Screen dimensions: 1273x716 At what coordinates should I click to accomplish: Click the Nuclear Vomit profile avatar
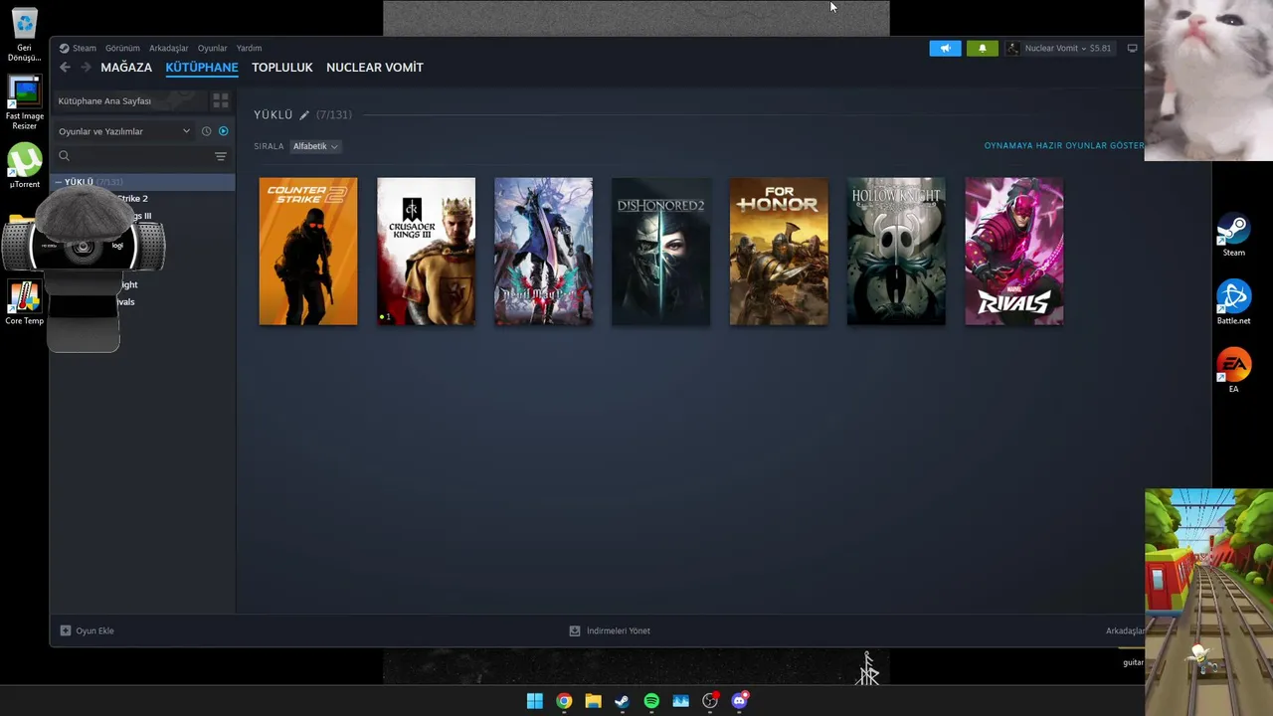pyautogui.click(x=1012, y=48)
